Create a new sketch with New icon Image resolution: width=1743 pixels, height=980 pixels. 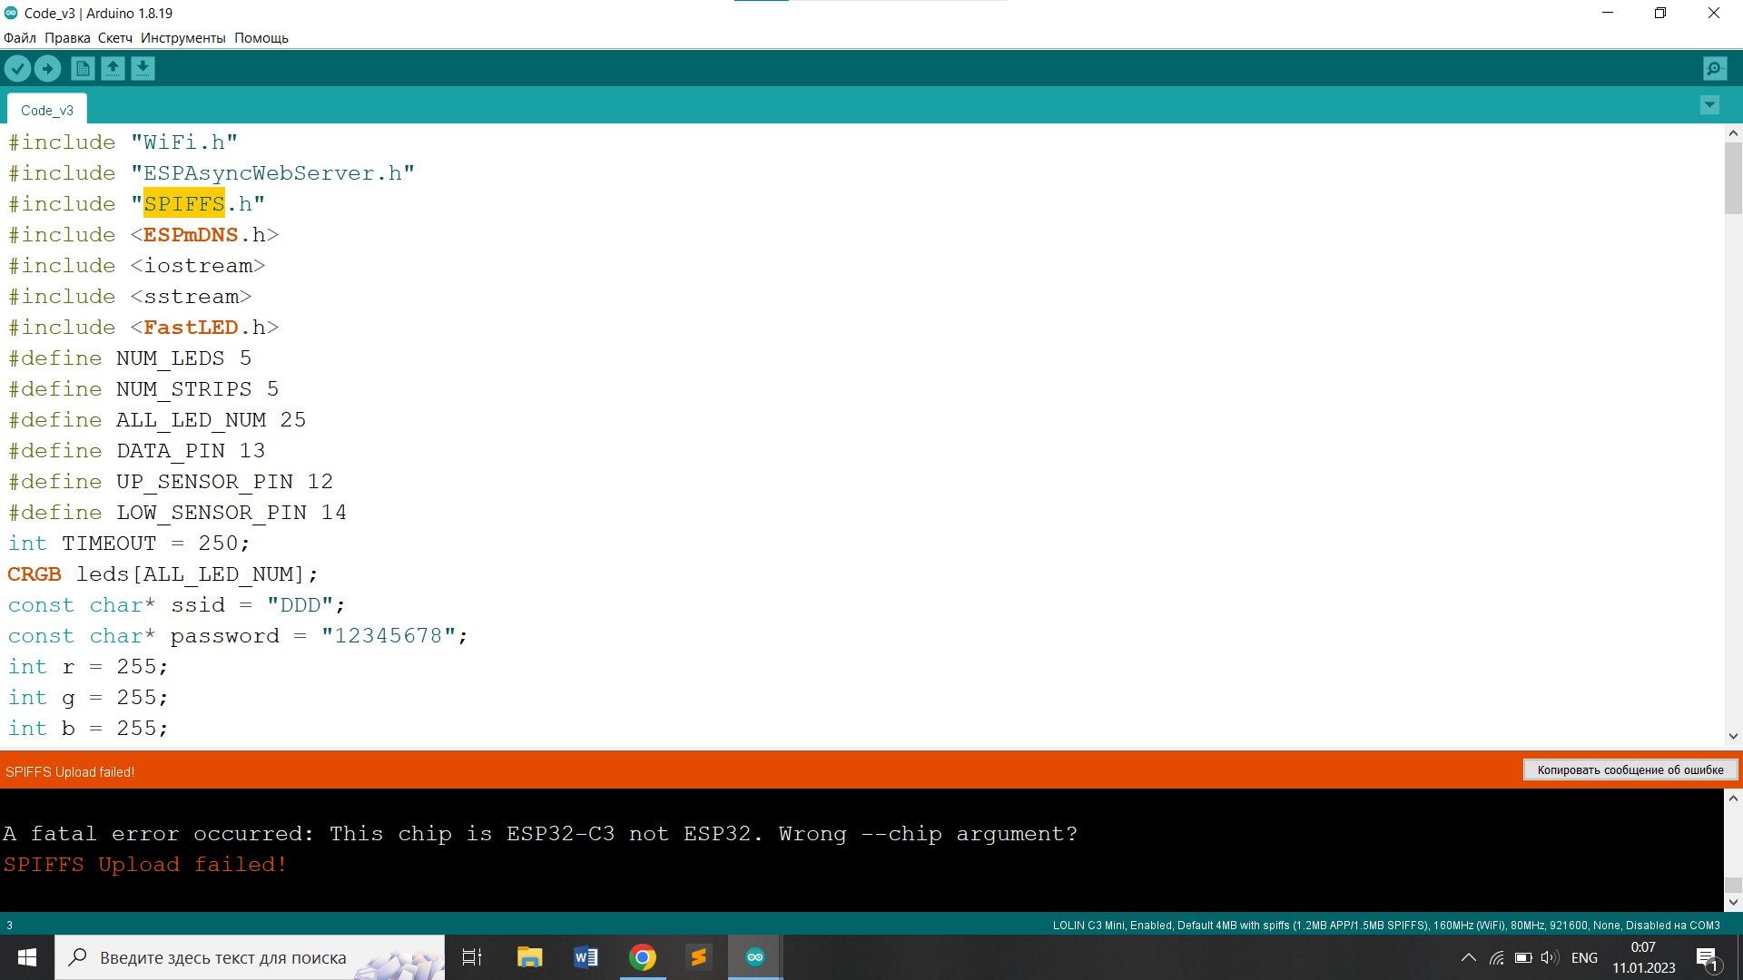pos(83,68)
